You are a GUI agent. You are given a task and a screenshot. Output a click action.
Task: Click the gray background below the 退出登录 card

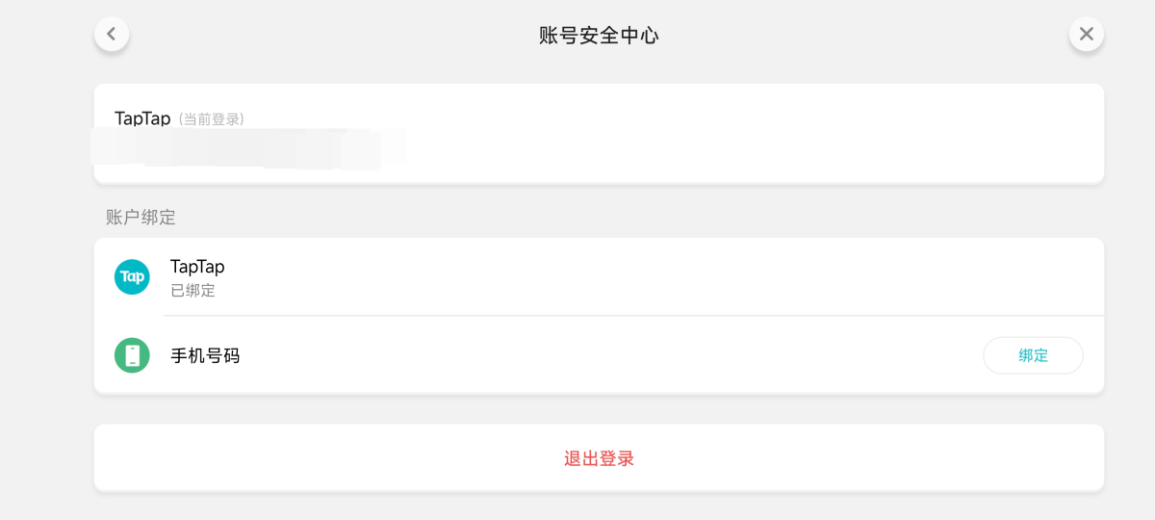[x=599, y=507]
